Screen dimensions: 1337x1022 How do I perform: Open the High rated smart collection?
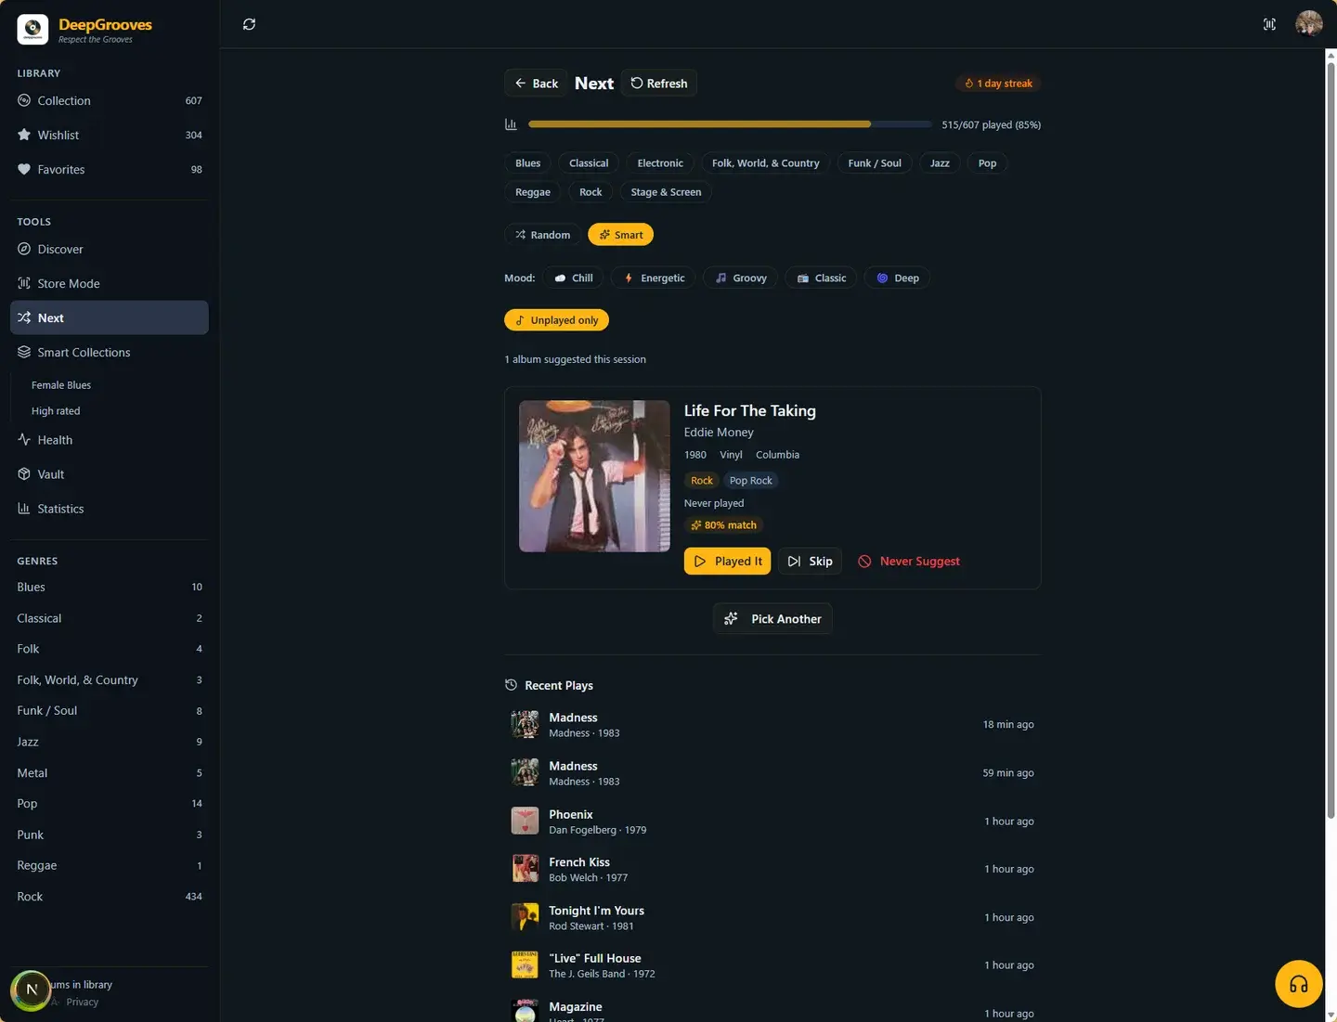click(56, 411)
